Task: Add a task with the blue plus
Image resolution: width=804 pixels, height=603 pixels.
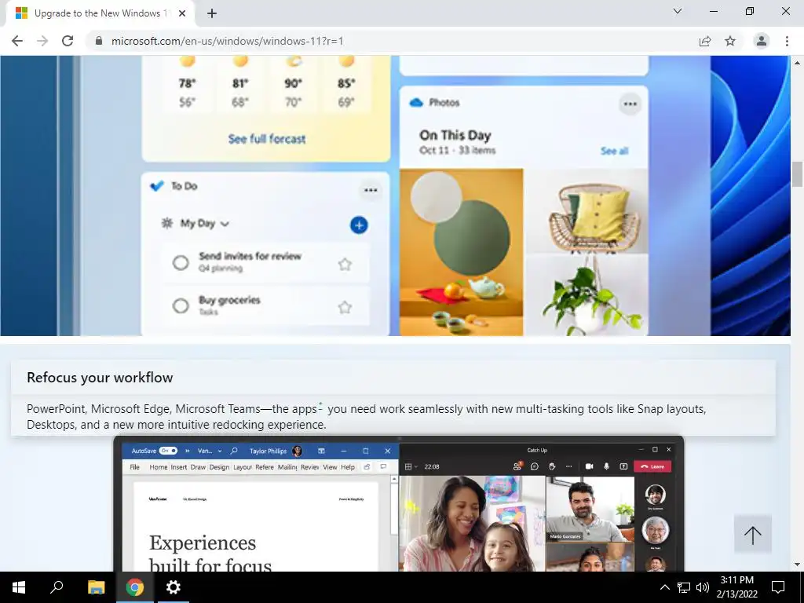Action: pos(359,225)
